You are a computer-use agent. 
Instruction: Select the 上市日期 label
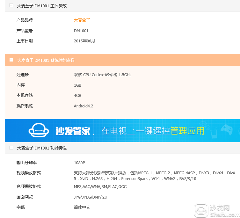click(25, 41)
